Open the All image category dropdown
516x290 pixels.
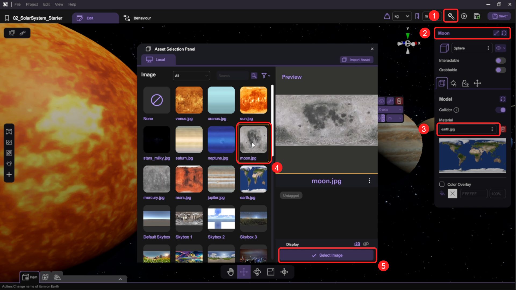point(191,76)
